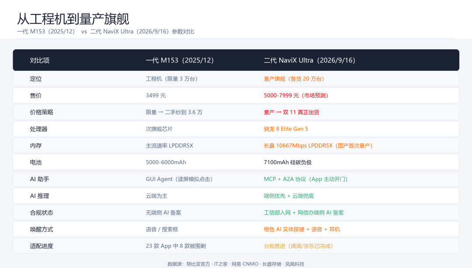Click the cell 量产 → 双 11 真正出货
The image size is (472, 268).
point(292,112)
